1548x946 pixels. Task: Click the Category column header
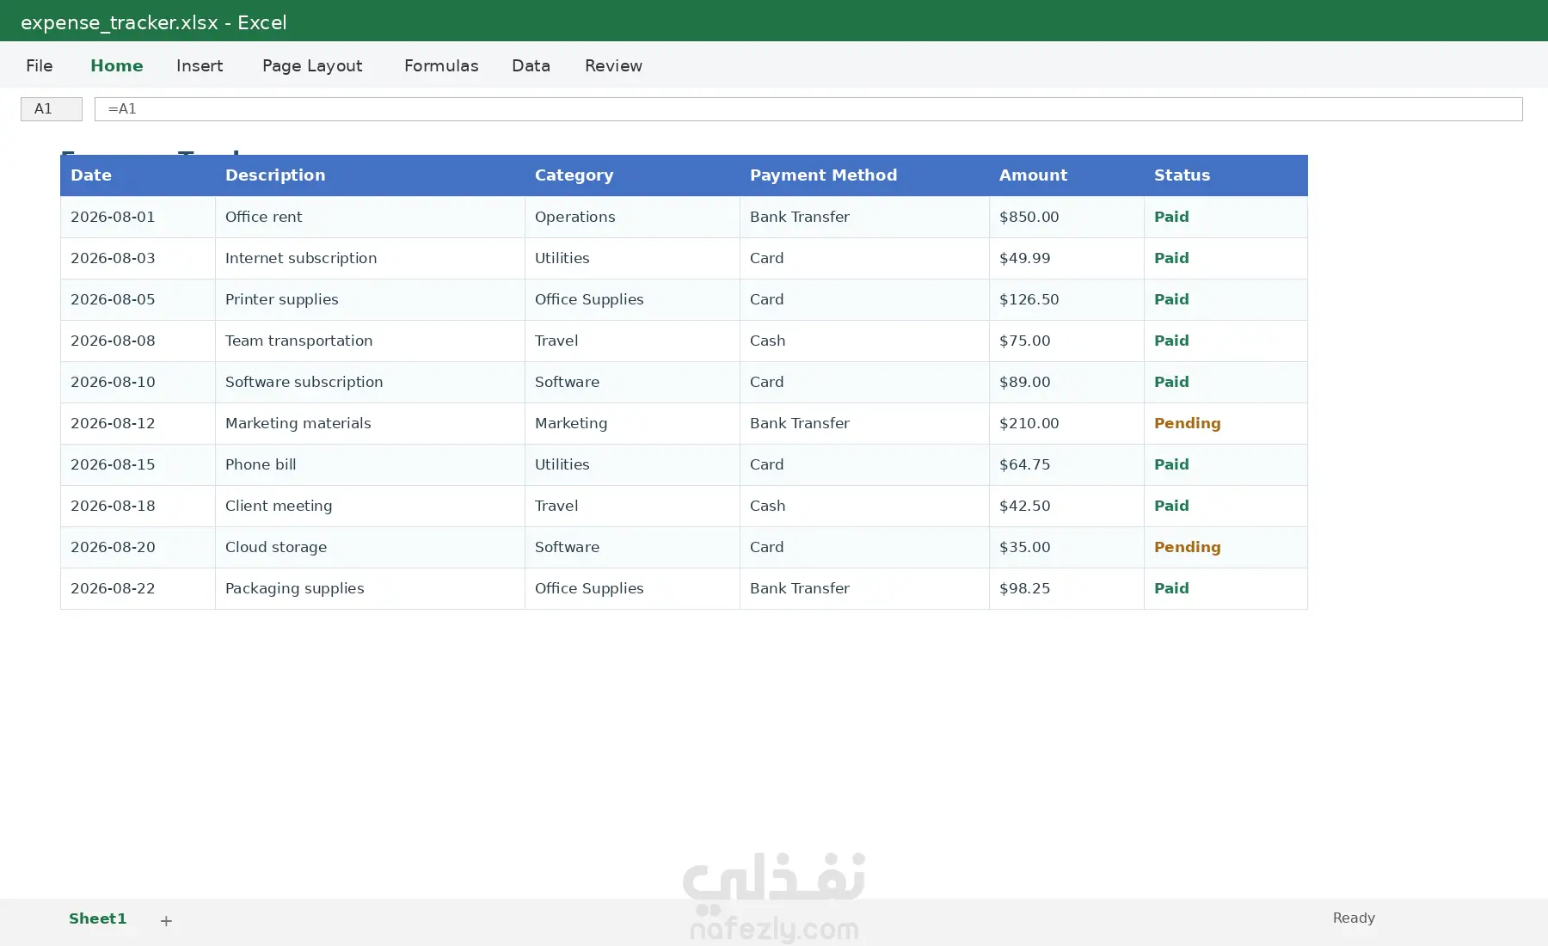coord(632,175)
